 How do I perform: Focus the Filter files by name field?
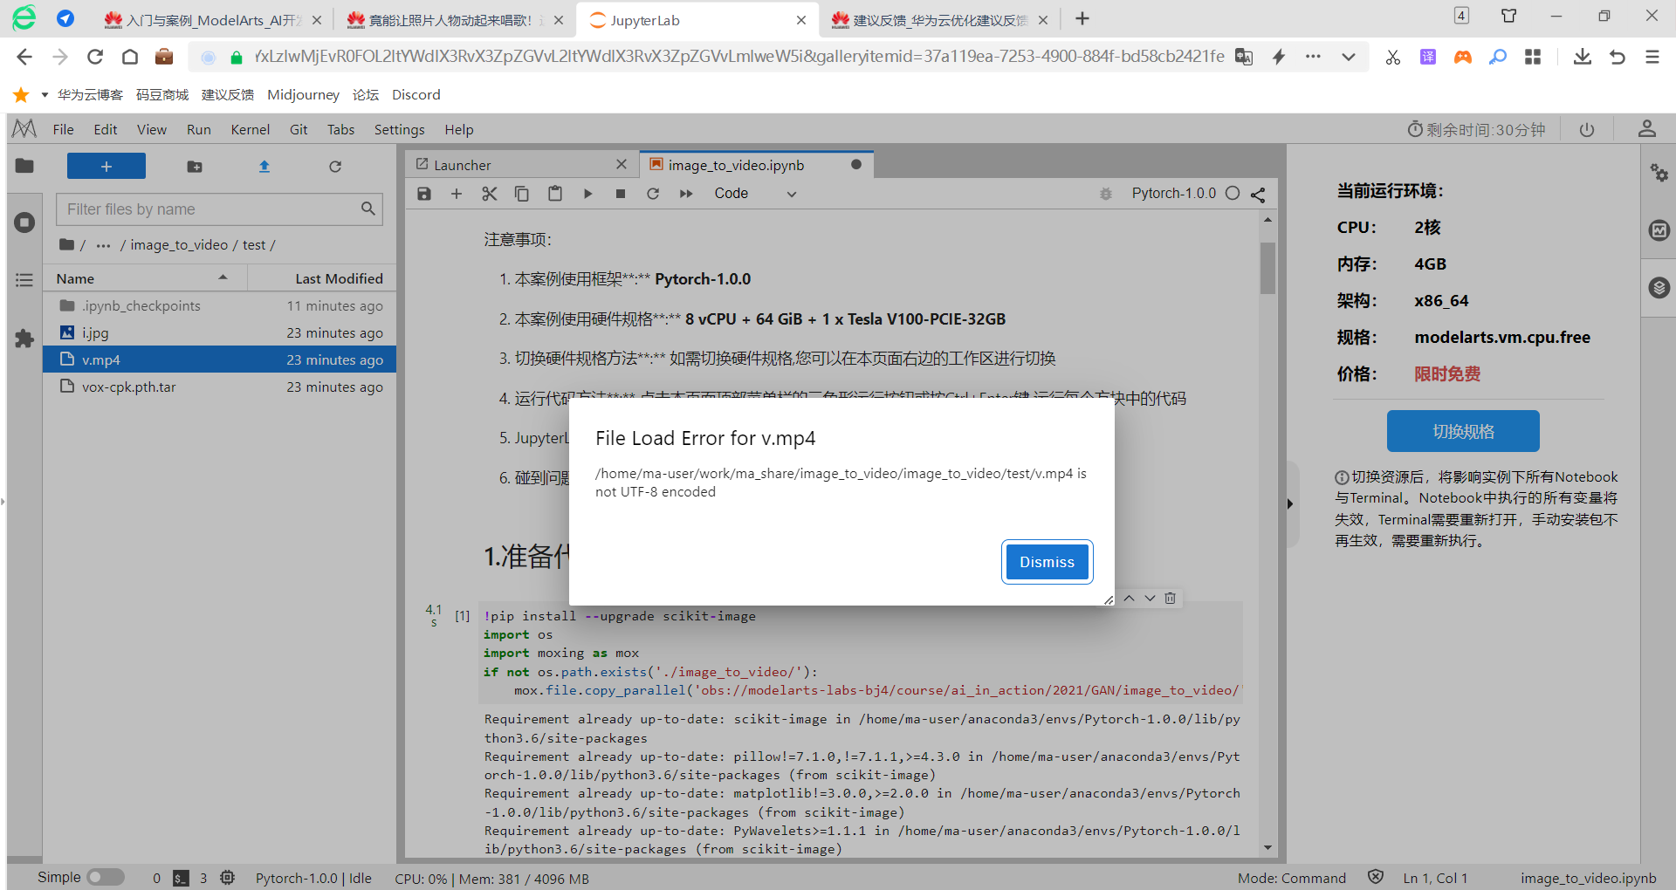220,209
